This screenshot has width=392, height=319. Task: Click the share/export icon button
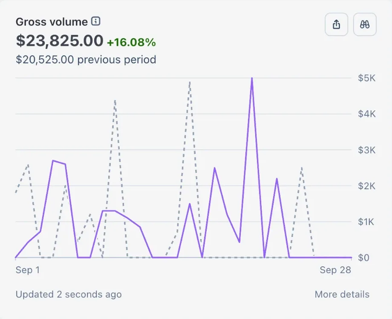click(336, 25)
